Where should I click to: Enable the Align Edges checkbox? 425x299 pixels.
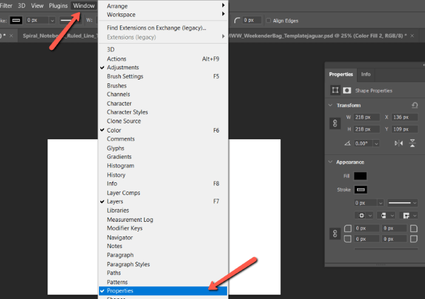point(268,20)
